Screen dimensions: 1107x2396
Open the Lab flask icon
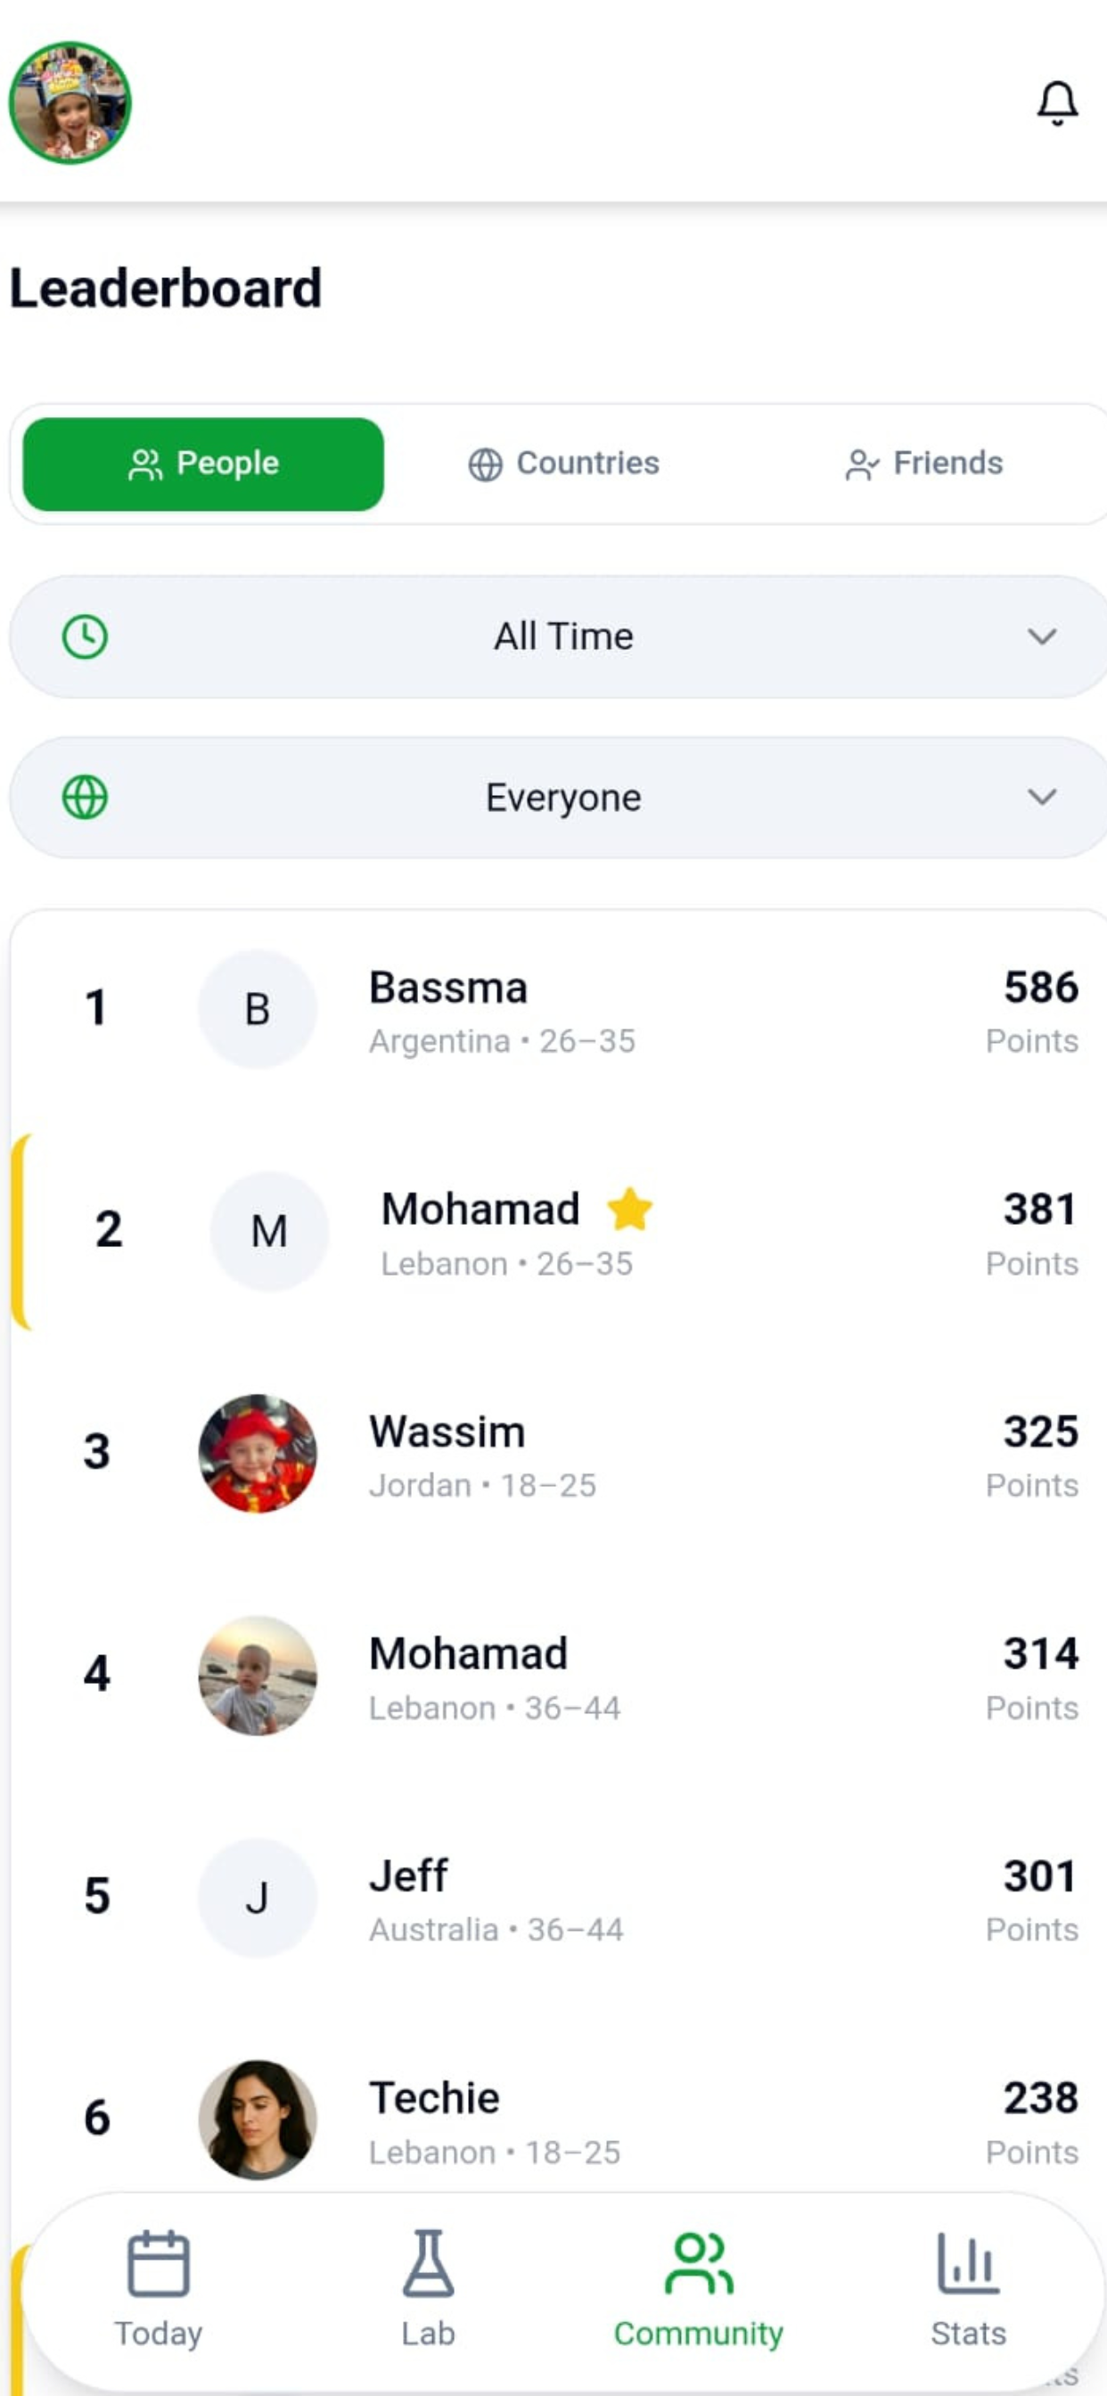coord(428,2262)
